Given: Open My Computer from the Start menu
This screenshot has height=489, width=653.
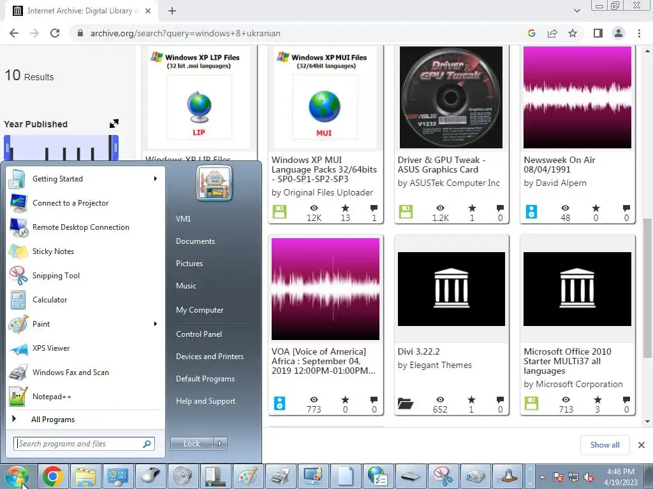Looking at the screenshot, I should coord(200,310).
